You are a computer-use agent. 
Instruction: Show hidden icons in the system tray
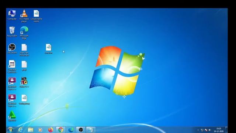198,130
